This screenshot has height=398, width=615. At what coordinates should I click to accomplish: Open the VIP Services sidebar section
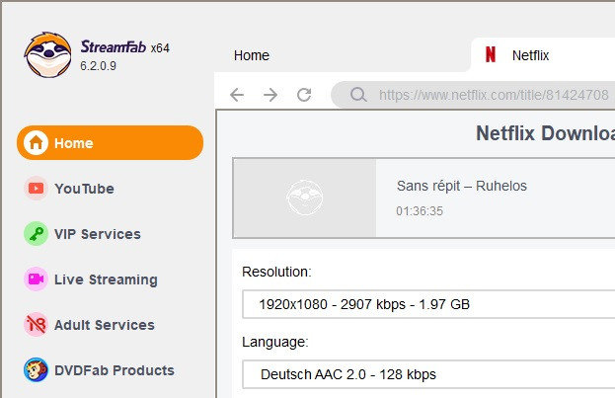coord(97,234)
